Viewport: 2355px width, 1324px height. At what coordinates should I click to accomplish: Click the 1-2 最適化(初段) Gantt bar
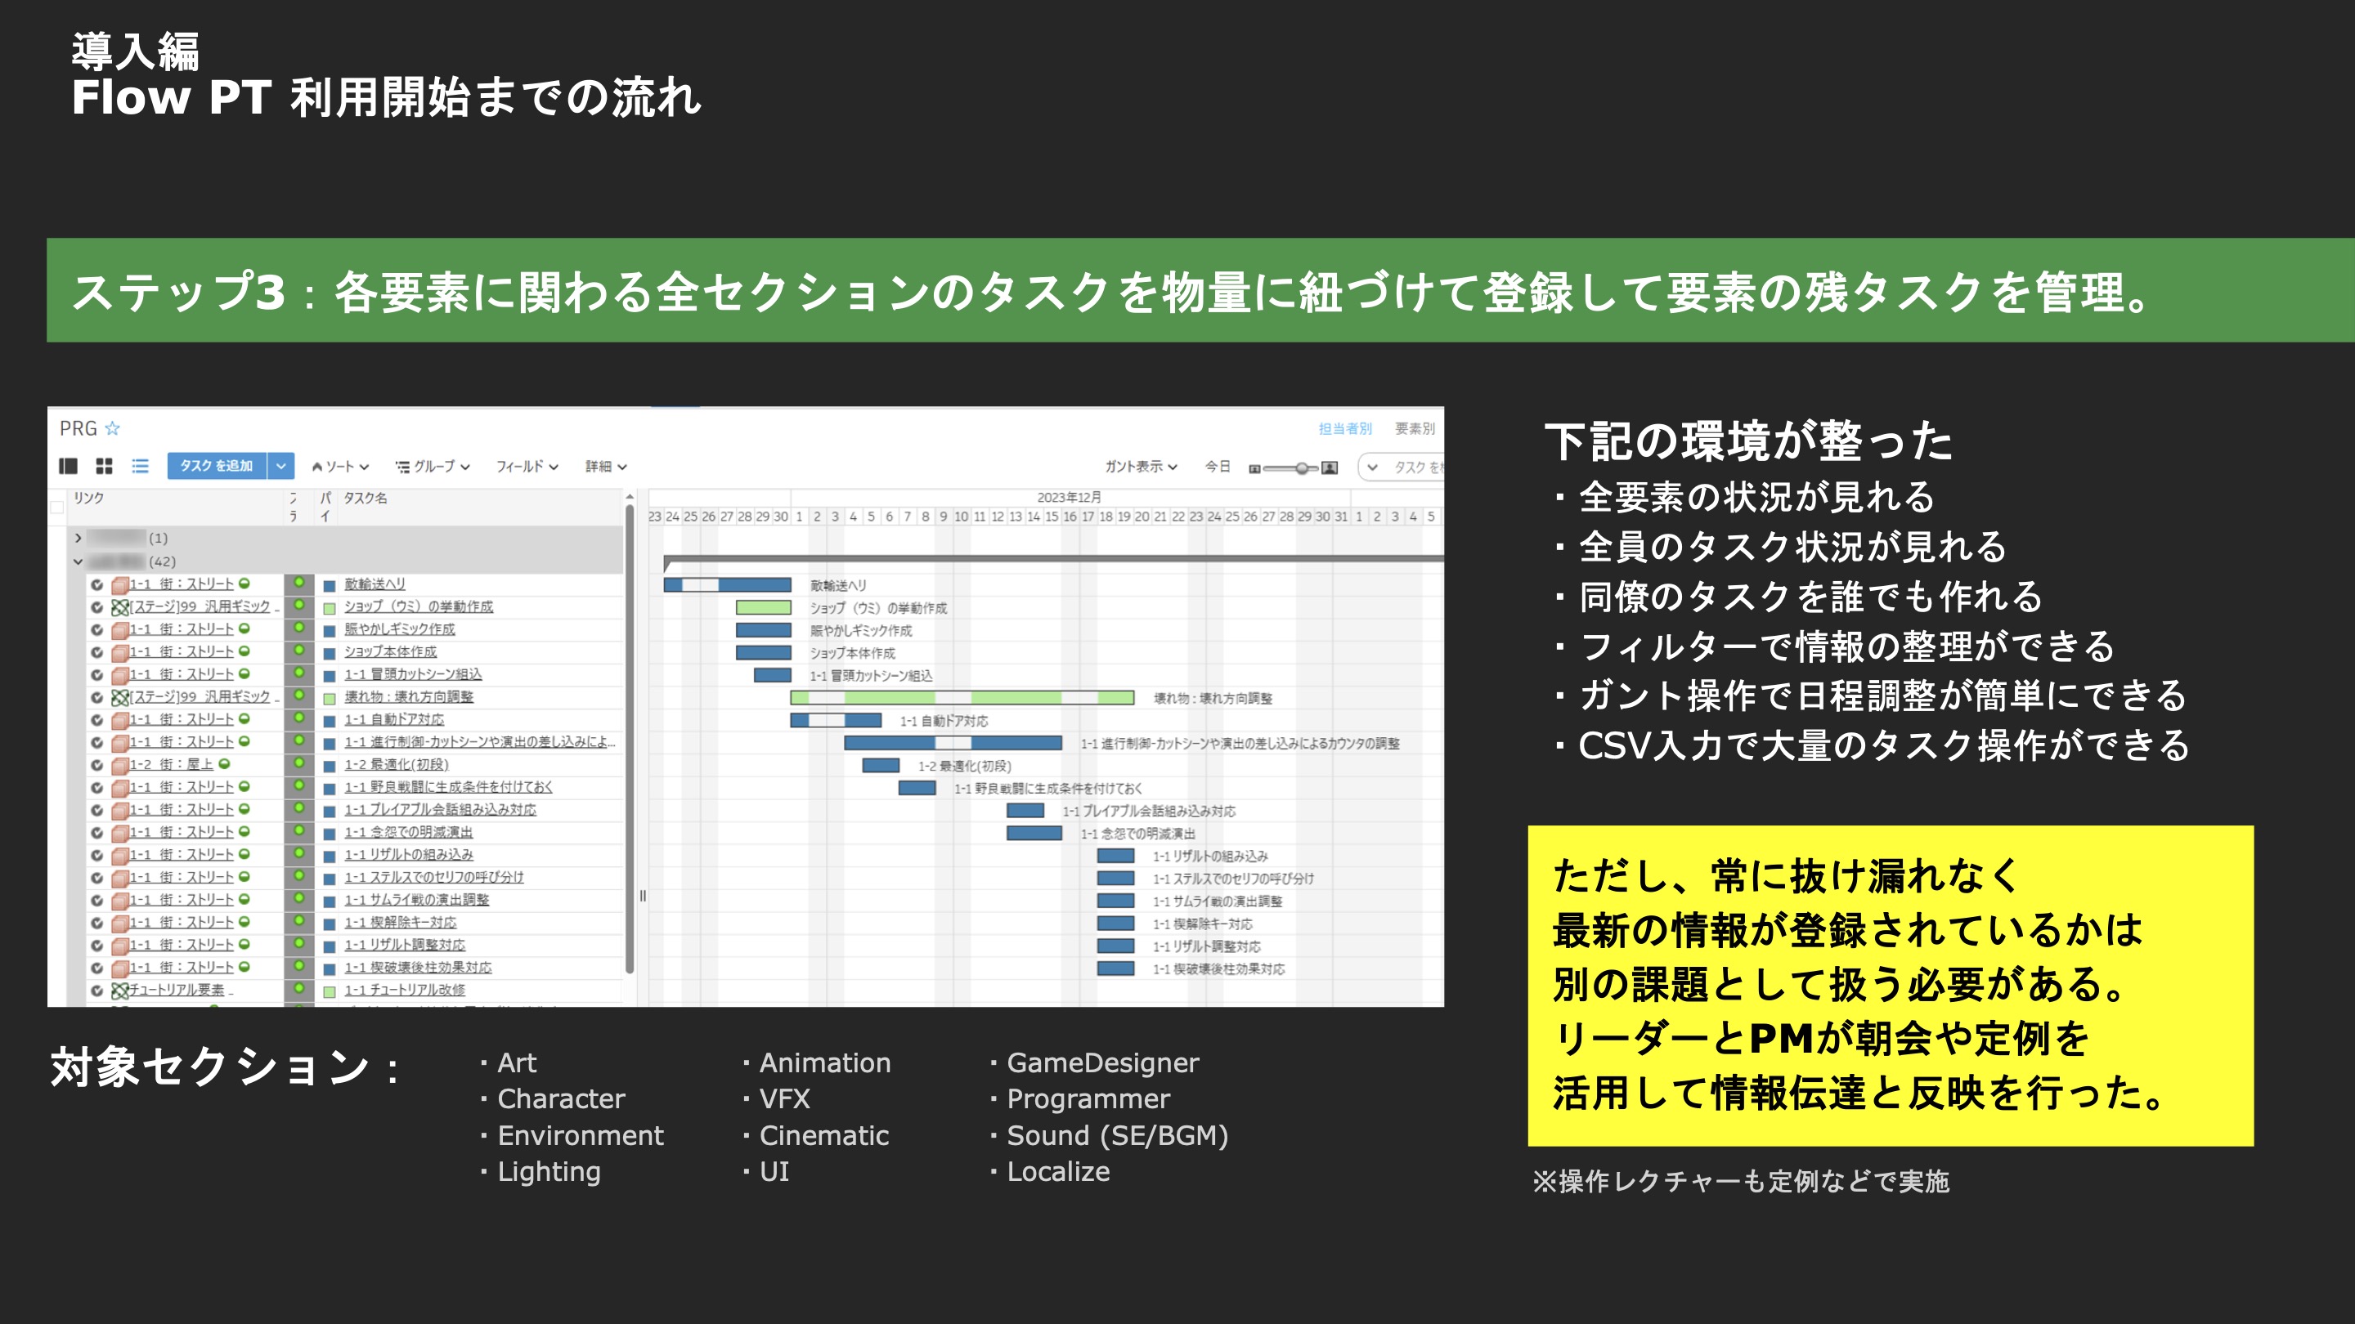(x=881, y=766)
